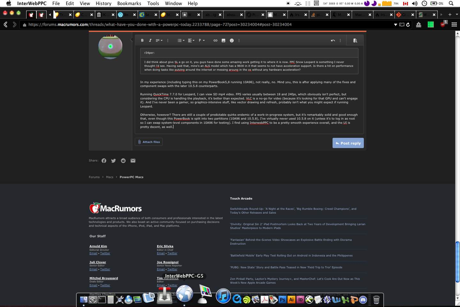Open the 'Battlefield Mobile' Early Play Test article

coord(291,256)
